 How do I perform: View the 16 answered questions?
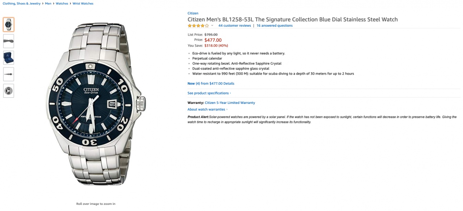[x=274, y=26]
